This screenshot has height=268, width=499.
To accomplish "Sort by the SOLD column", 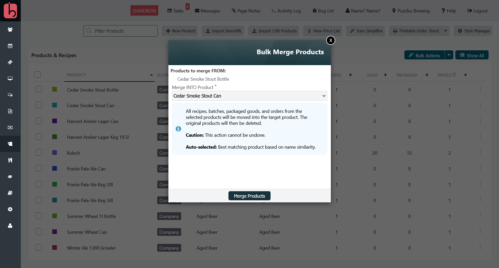I will pos(377,75).
